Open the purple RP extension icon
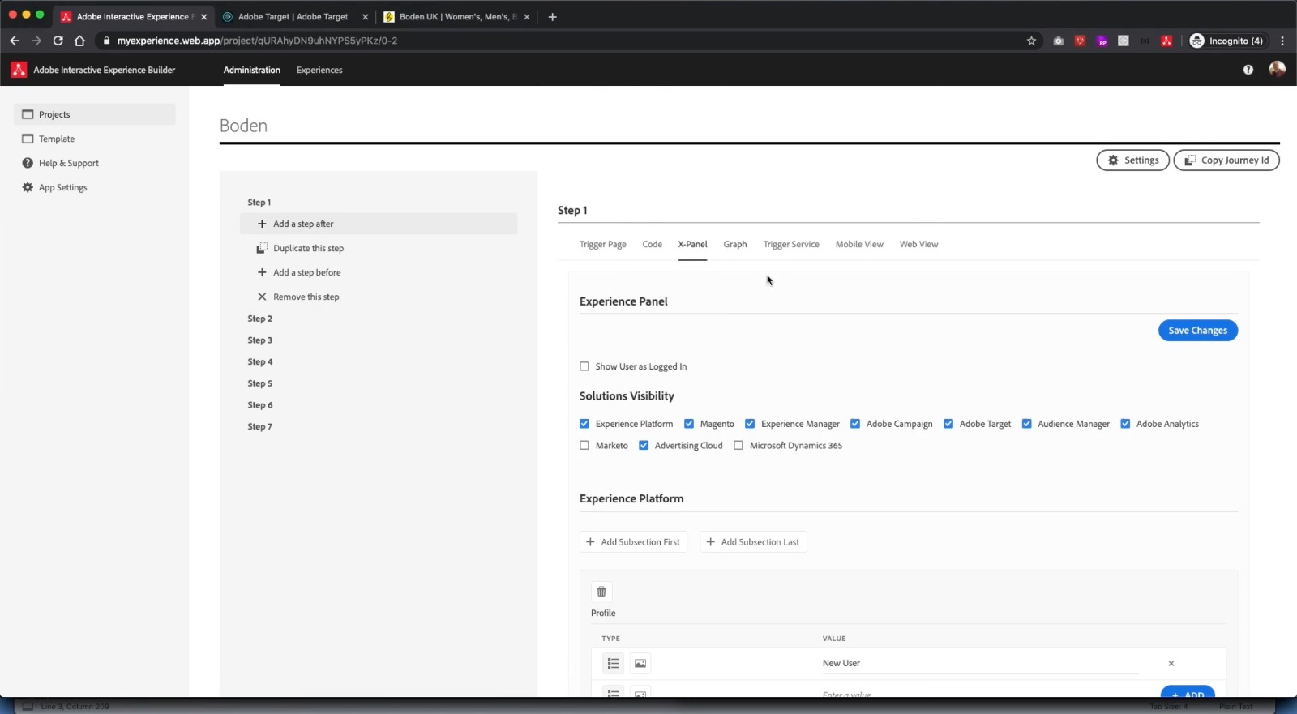 click(1102, 41)
